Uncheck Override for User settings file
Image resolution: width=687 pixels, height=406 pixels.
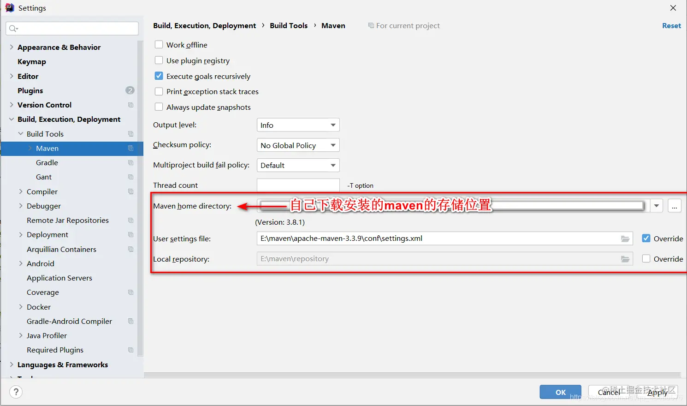pyautogui.click(x=646, y=239)
